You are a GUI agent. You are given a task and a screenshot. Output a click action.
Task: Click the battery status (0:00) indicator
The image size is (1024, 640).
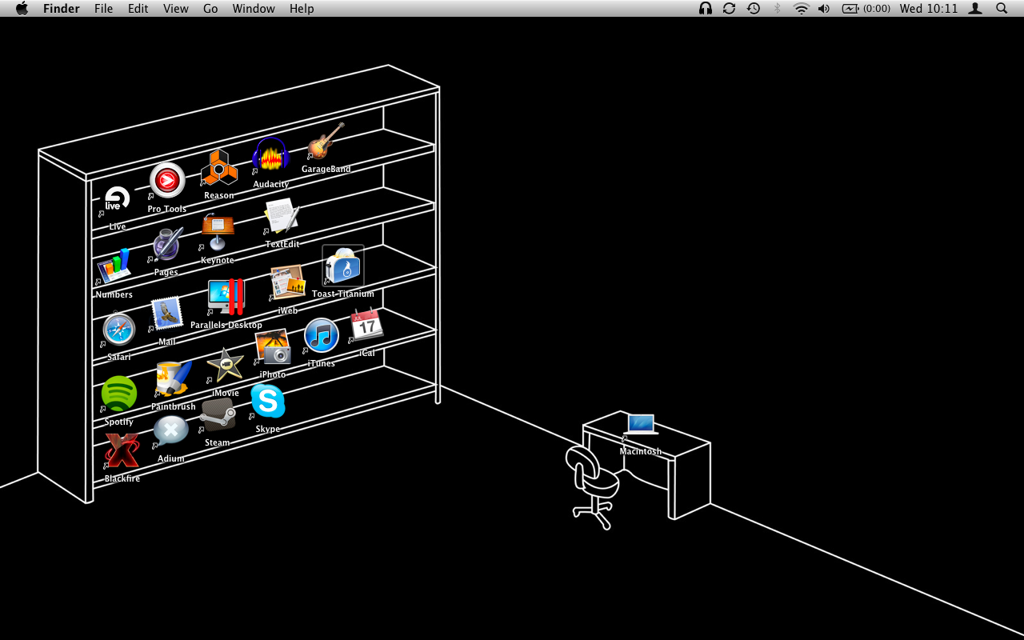[866, 8]
